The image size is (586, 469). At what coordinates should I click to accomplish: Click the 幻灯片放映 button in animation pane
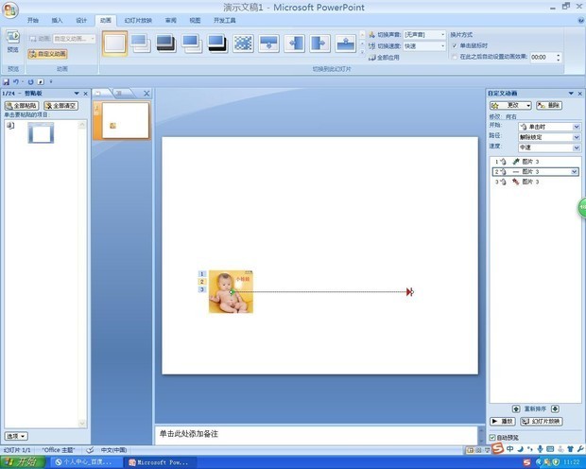click(x=542, y=421)
